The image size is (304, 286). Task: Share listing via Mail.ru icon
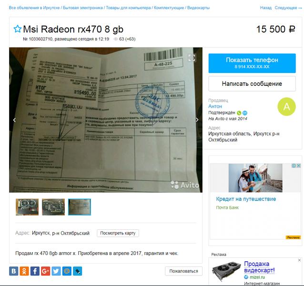(x=67, y=271)
